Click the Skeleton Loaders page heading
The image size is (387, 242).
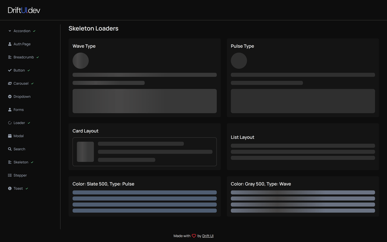click(93, 29)
